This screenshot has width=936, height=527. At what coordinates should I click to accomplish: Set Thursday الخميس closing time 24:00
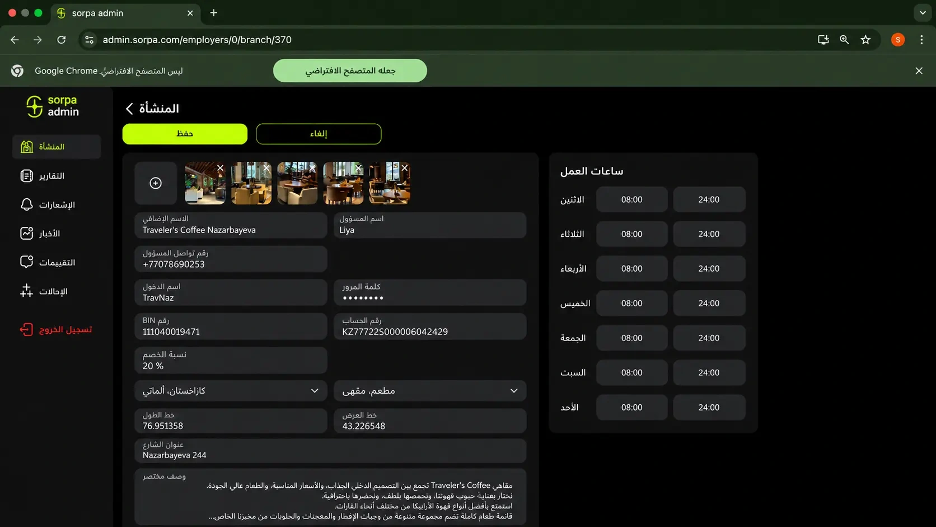tap(709, 304)
